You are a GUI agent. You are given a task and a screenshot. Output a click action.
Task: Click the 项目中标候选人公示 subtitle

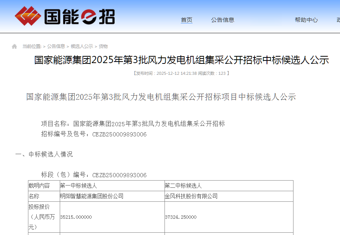161,97
